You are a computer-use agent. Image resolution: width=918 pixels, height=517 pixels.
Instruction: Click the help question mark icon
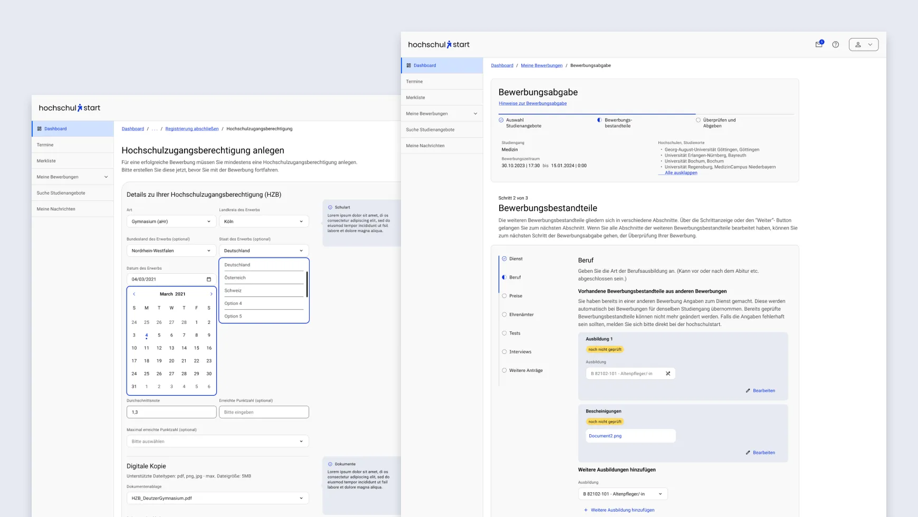[836, 44]
